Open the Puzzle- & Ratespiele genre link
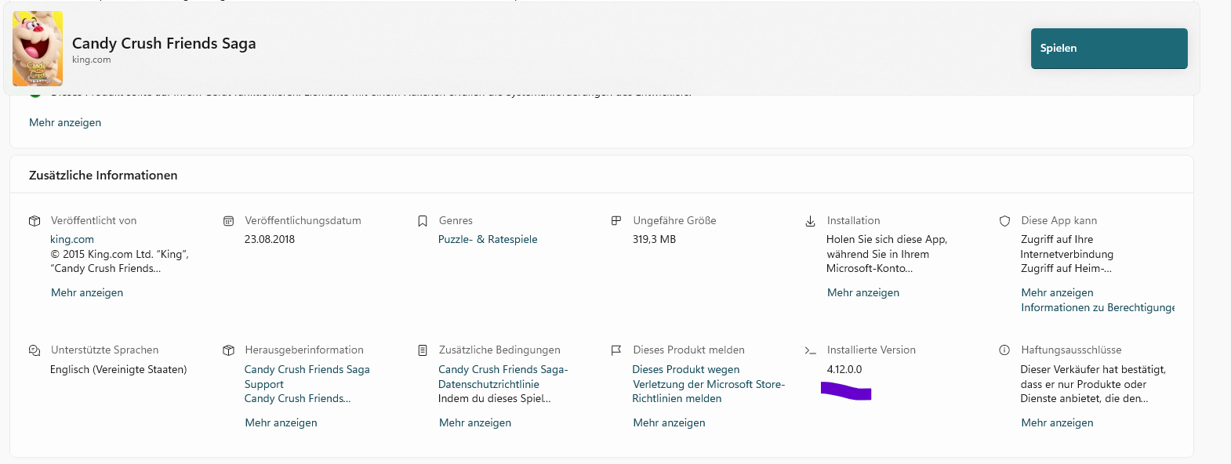 point(488,240)
